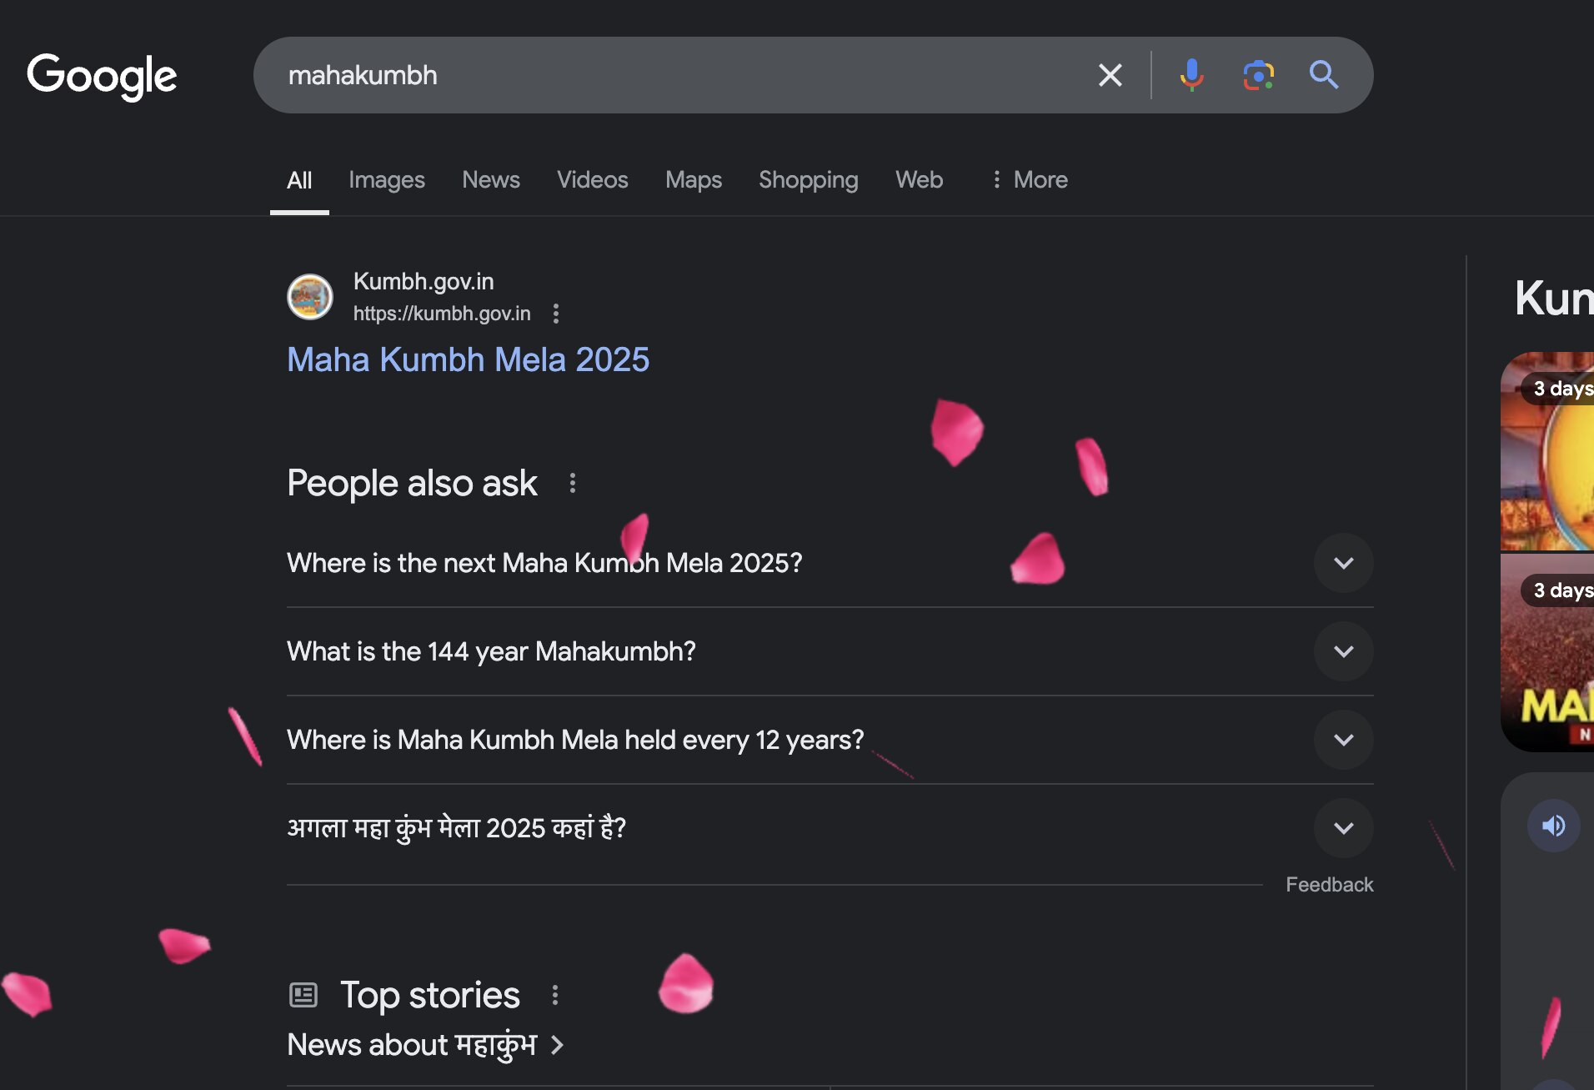This screenshot has width=1594, height=1090.
Task: Expand 'What is the 144 year Mahakumbh?'
Action: (1343, 651)
